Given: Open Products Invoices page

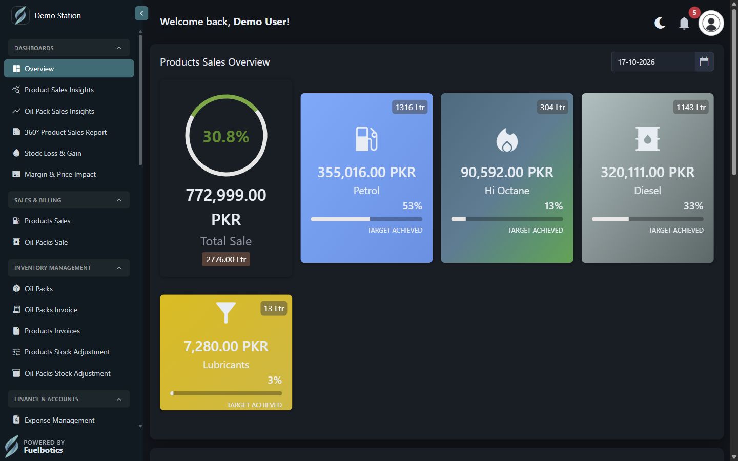Looking at the screenshot, I should point(69,331).
